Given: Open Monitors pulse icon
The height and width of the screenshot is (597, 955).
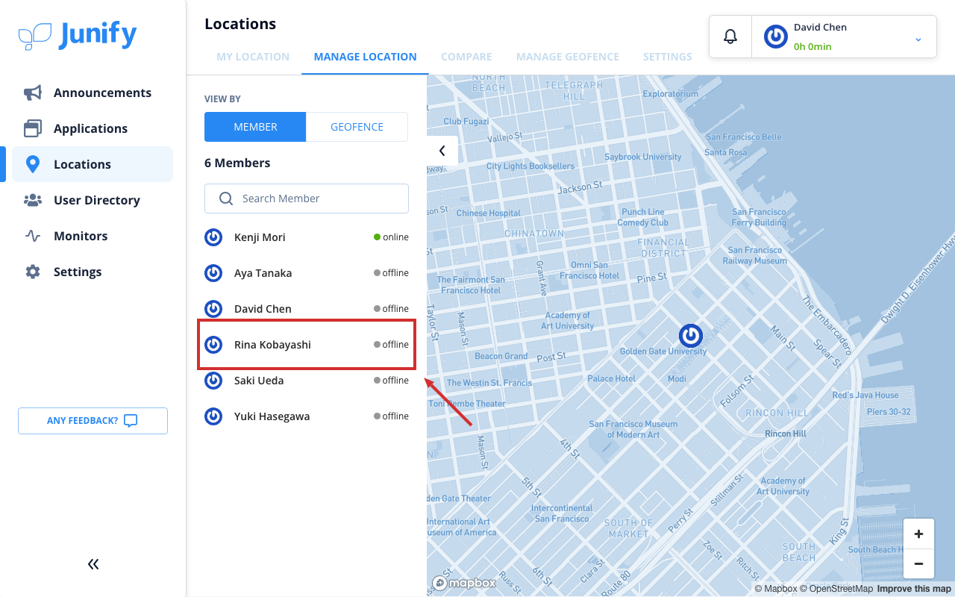Looking at the screenshot, I should coord(33,236).
